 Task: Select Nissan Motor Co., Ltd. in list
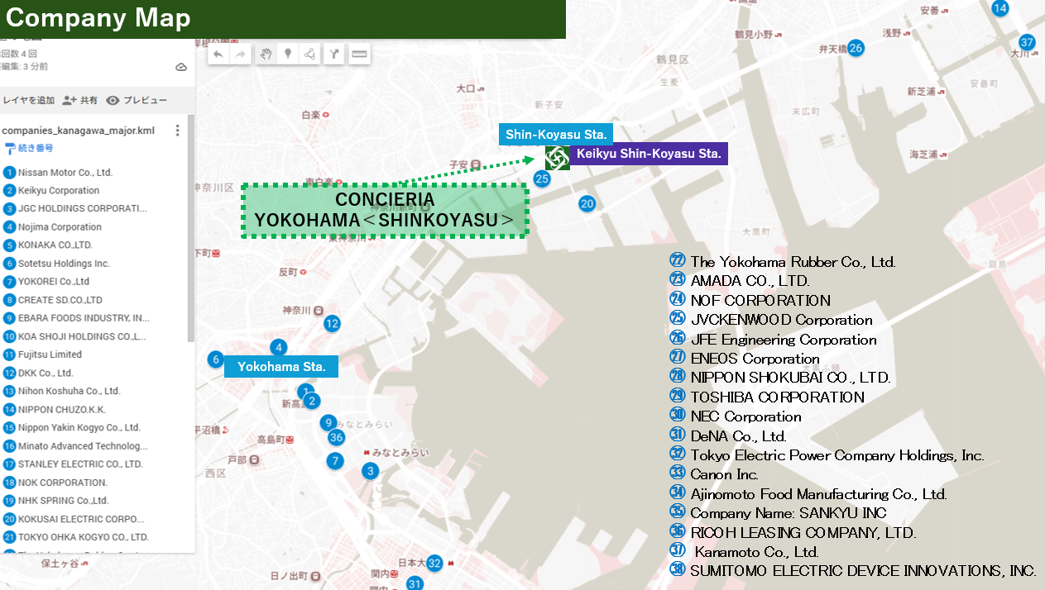click(x=65, y=173)
